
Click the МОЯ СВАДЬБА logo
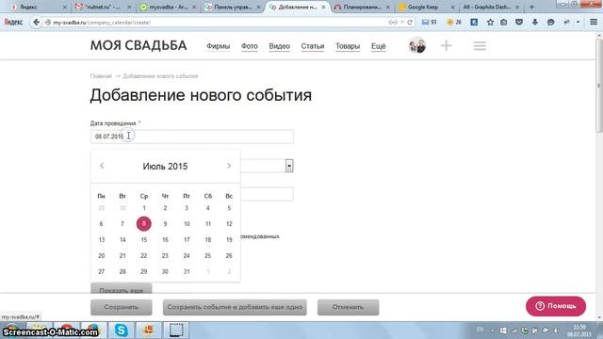coord(139,45)
